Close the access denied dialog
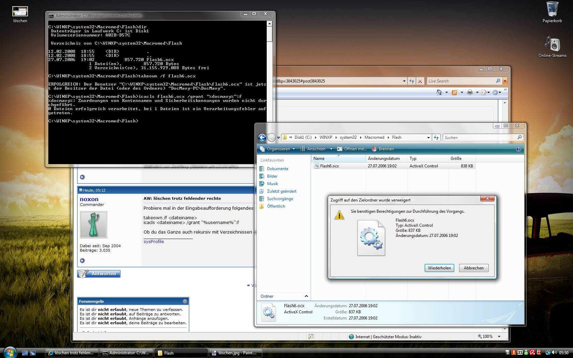The image size is (573, 358). pyautogui.click(x=487, y=199)
